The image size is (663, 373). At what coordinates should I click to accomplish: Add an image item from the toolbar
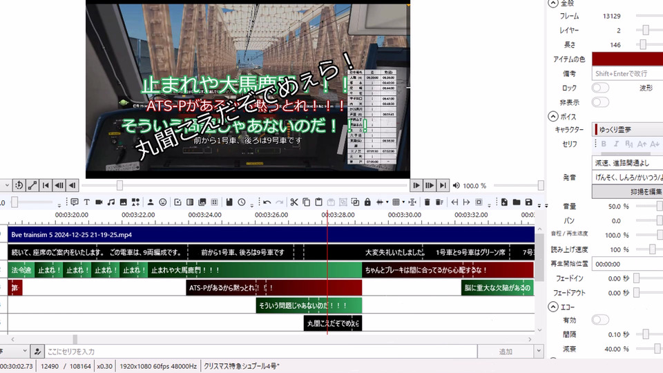pos(124,202)
